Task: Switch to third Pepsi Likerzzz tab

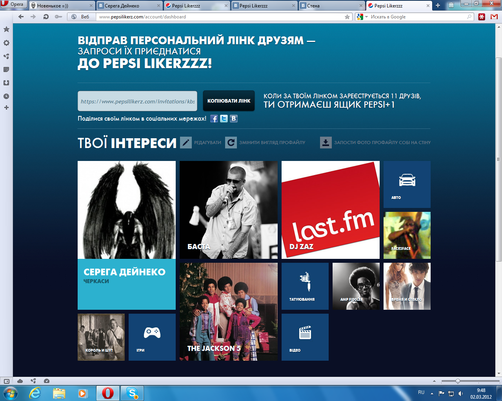Action: point(399,5)
